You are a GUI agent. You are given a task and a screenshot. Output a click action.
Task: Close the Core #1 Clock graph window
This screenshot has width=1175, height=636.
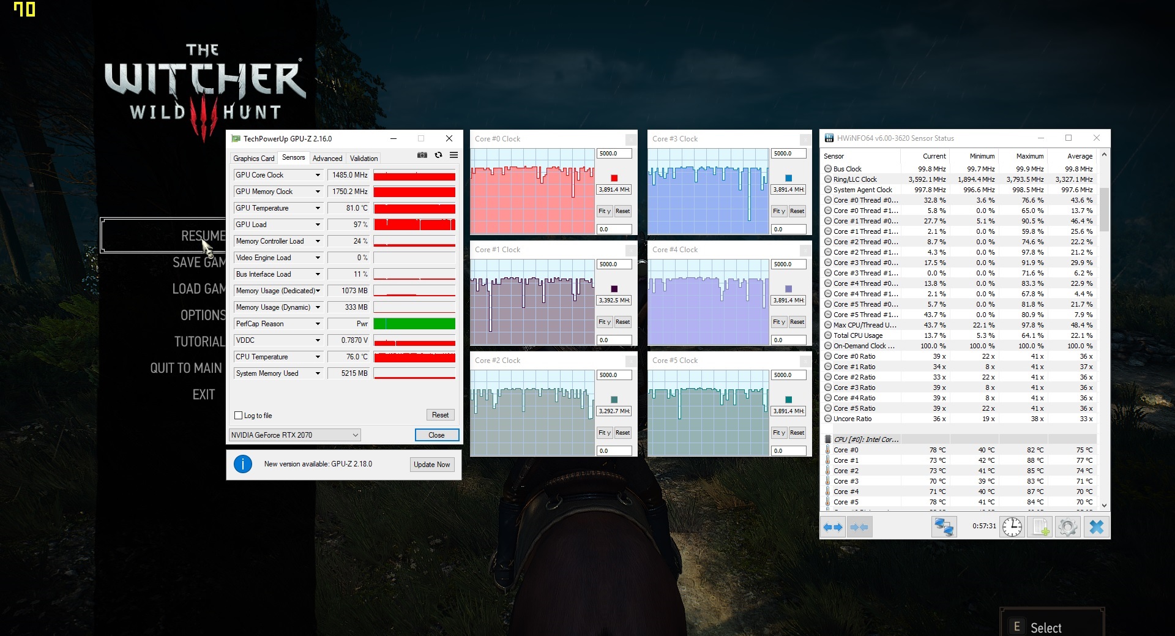630,250
